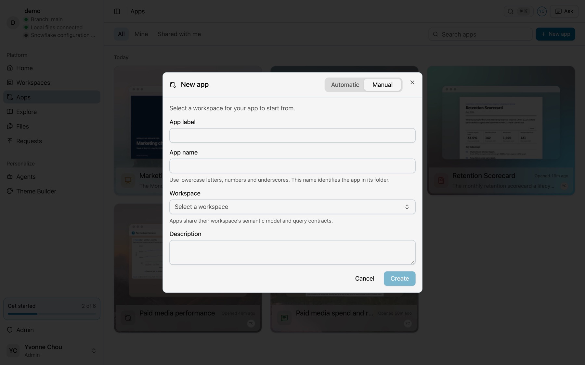Open the Select a workspace dropdown
585x365 pixels.
292,207
